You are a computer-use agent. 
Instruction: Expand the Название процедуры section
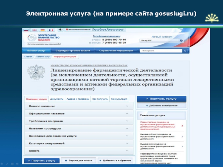click(79, 129)
